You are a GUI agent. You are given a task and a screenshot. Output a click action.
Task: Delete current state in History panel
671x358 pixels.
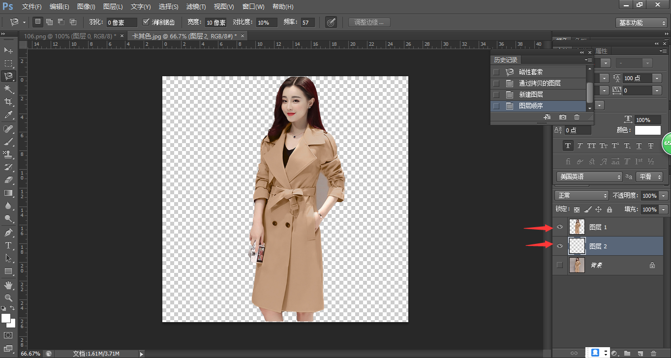click(577, 117)
